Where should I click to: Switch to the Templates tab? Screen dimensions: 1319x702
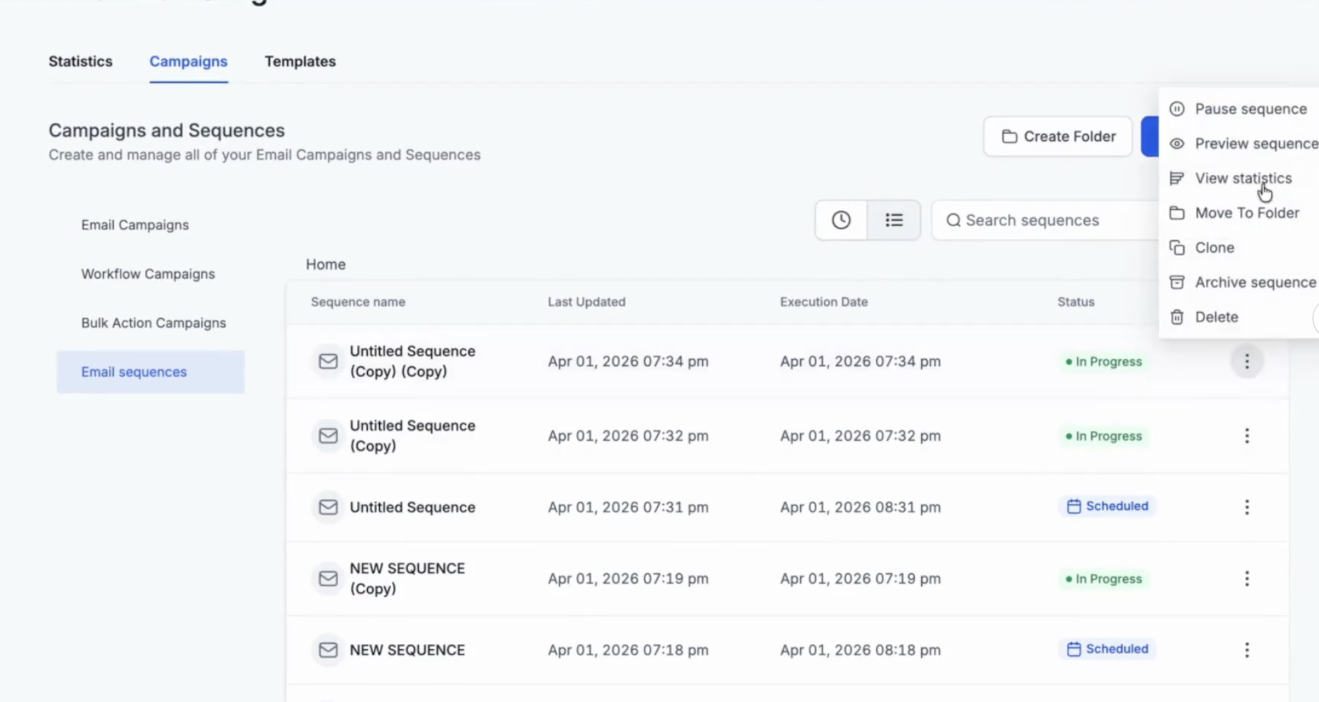pyautogui.click(x=300, y=62)
